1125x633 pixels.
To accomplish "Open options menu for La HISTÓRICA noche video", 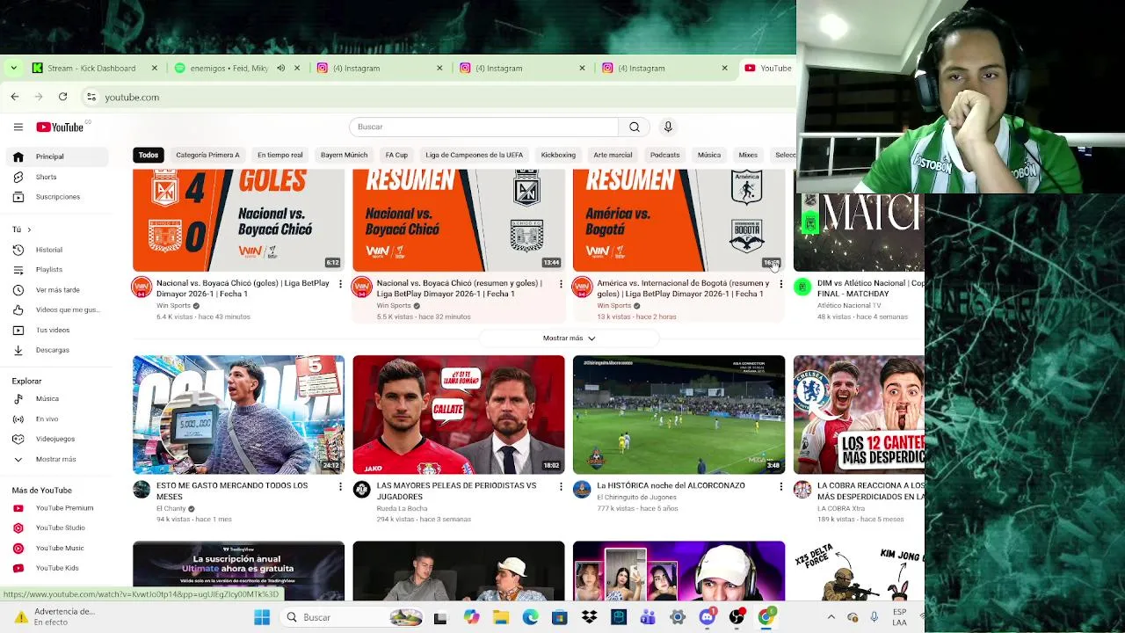I will point(780,486).
